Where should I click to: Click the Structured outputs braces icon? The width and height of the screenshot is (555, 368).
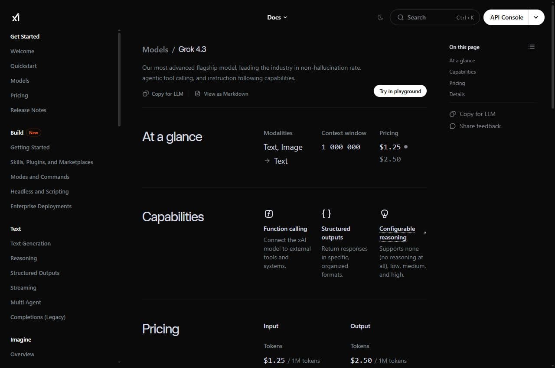coord(326,214)
